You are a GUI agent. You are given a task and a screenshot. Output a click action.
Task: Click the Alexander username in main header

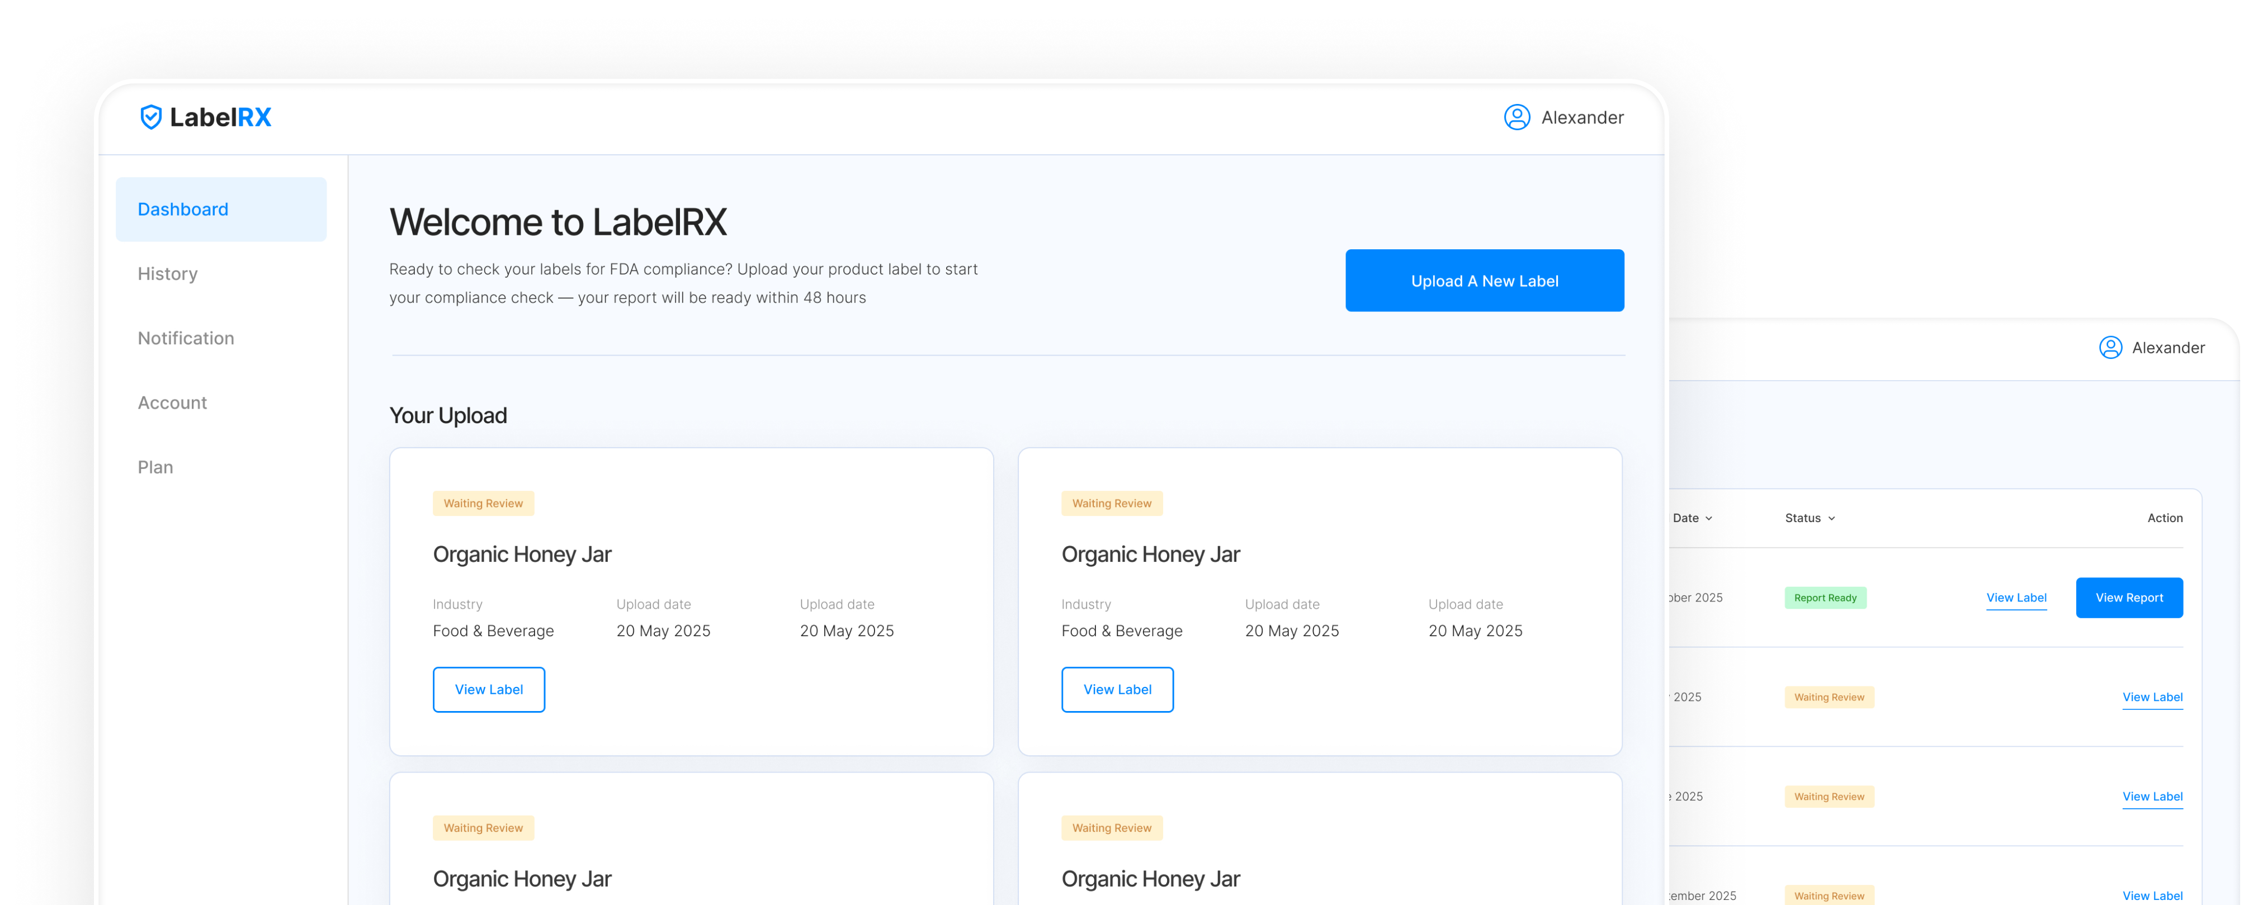click(x=1582, y=117)
